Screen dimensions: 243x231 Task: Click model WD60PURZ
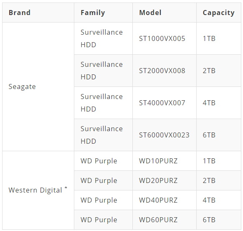(158, 220)
